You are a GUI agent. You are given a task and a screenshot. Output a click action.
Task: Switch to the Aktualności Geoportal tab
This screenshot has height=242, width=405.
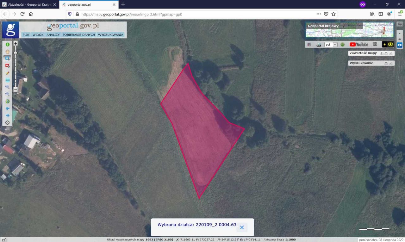30,4
